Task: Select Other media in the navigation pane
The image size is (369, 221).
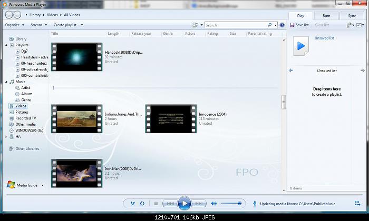Action: [x=23, y=125]
